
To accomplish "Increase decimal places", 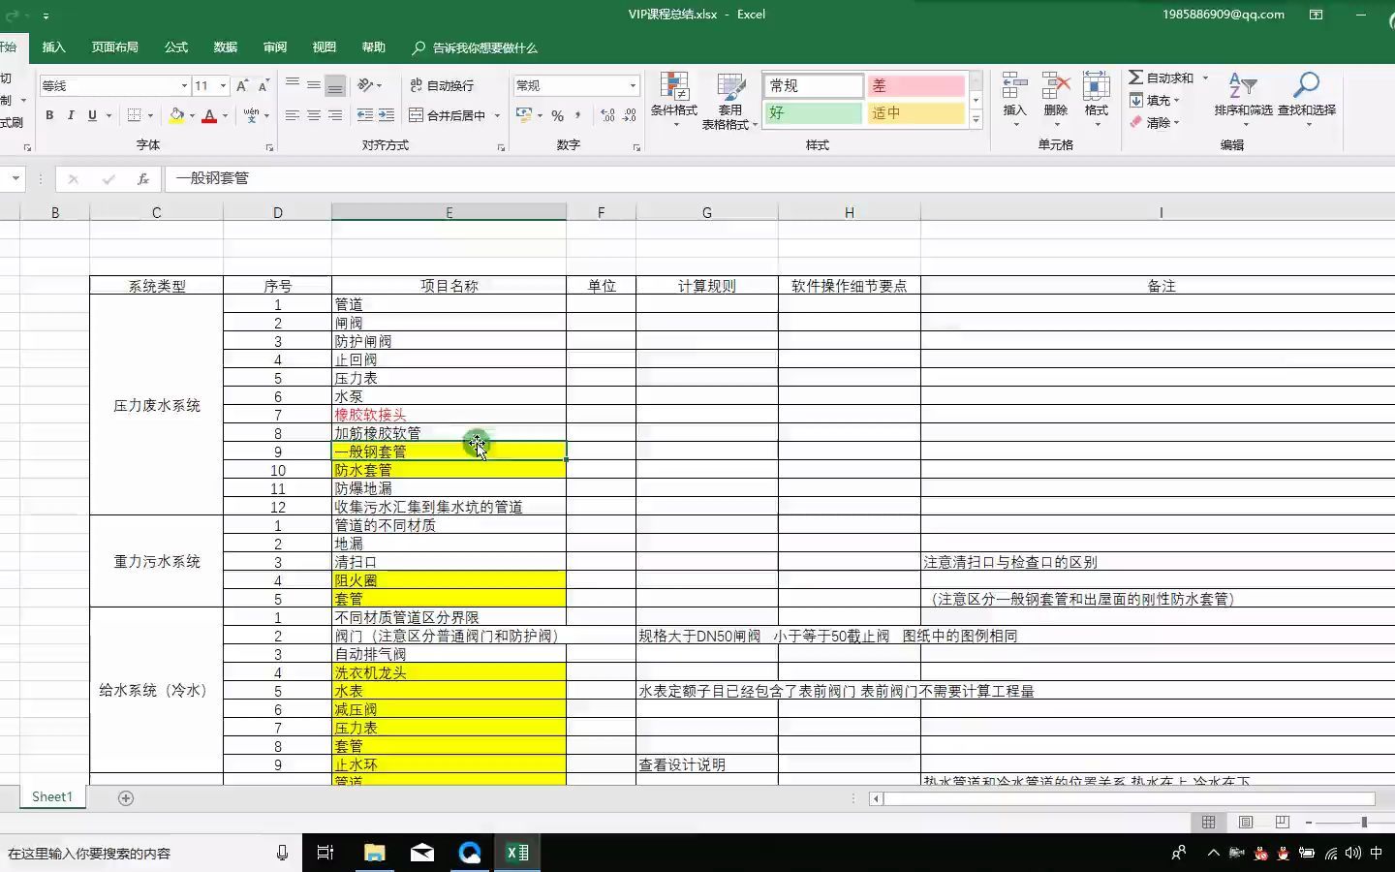I will pyautogui.click(x=607, y=115).
